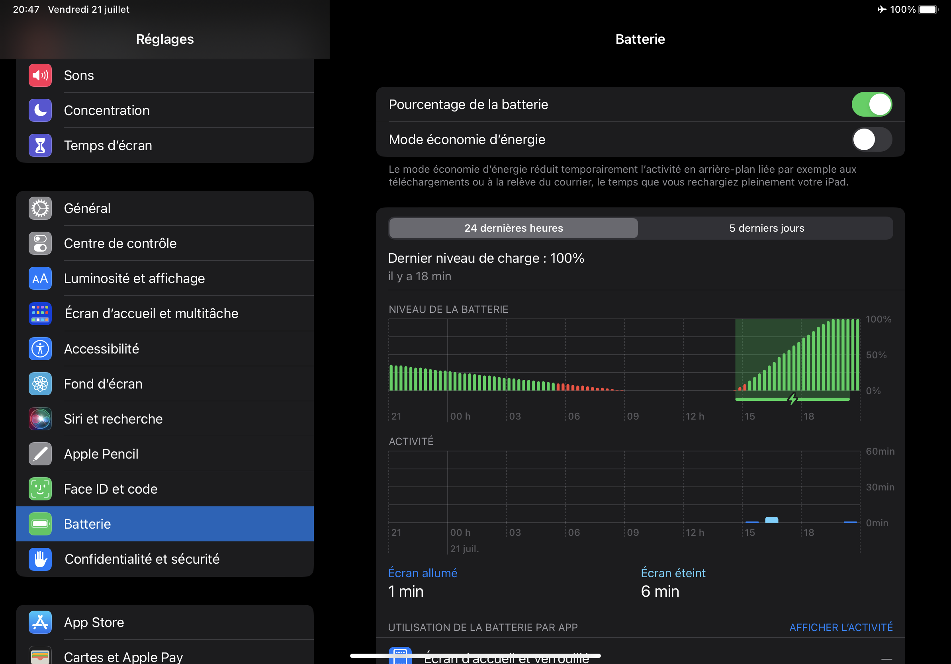This screenshot has height=664, width=951.
Task: Enable Mode économie d'énergie switch
Action: pos(871,139)
